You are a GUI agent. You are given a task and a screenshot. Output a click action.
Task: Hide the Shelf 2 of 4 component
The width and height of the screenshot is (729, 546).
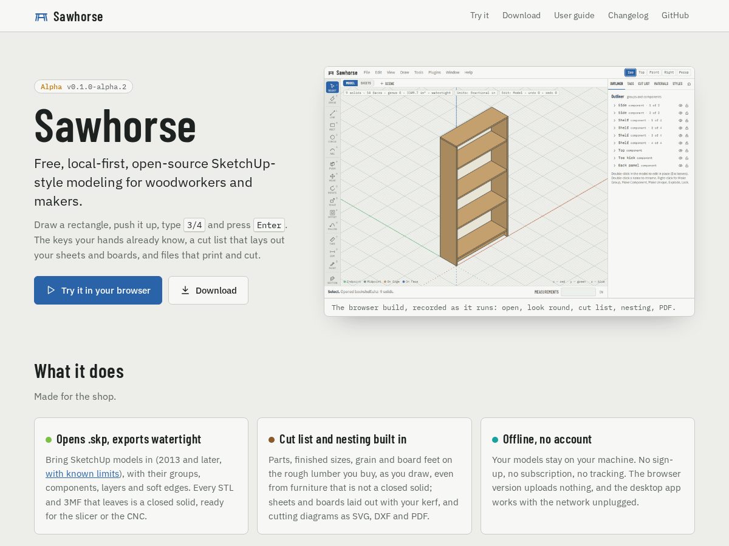pos(680,128)
